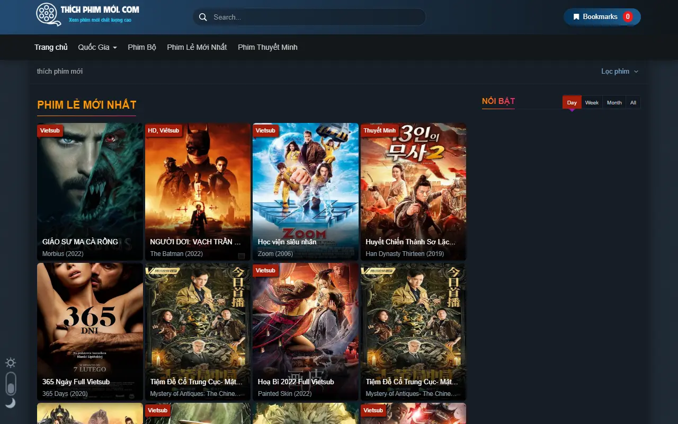
Task: Click the PHIM LẺ MỚI NHẤT heading
Action: 87,105
